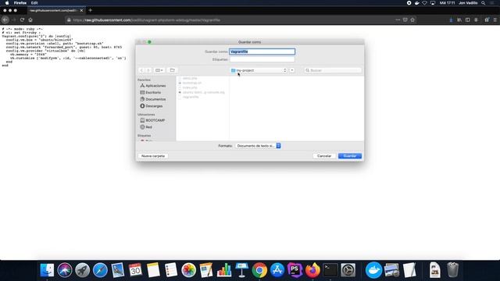Screen dimensions: 500x281
Task: Open Photos from the Dock
Action: [188, 270]
